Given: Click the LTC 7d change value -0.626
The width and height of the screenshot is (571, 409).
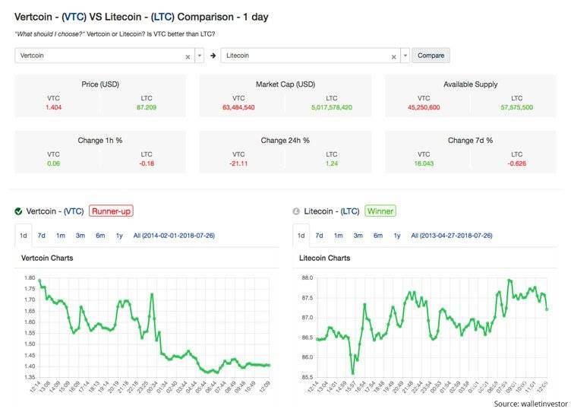Looking at the screenshot, I should [x=517, y=163].
